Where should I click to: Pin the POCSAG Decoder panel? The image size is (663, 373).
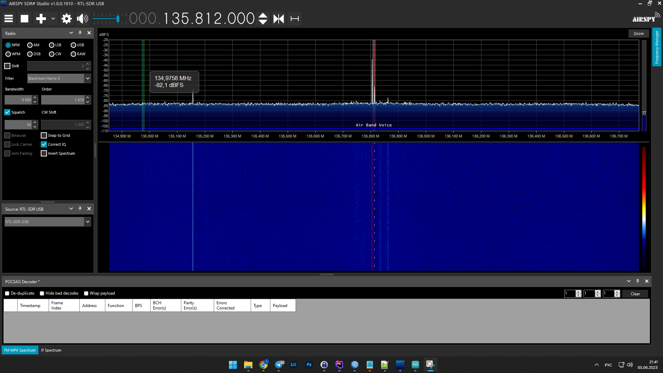point(638,281)
